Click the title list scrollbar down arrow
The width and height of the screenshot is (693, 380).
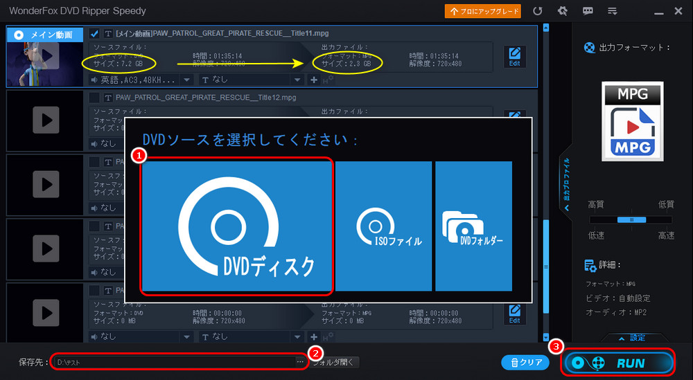point(546,338)
